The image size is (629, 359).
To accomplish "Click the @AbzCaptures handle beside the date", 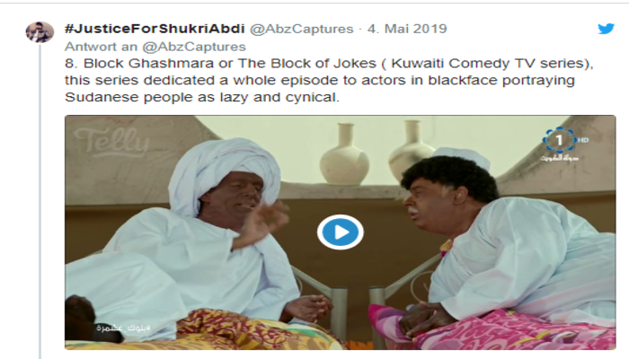I will coord(302,29).
